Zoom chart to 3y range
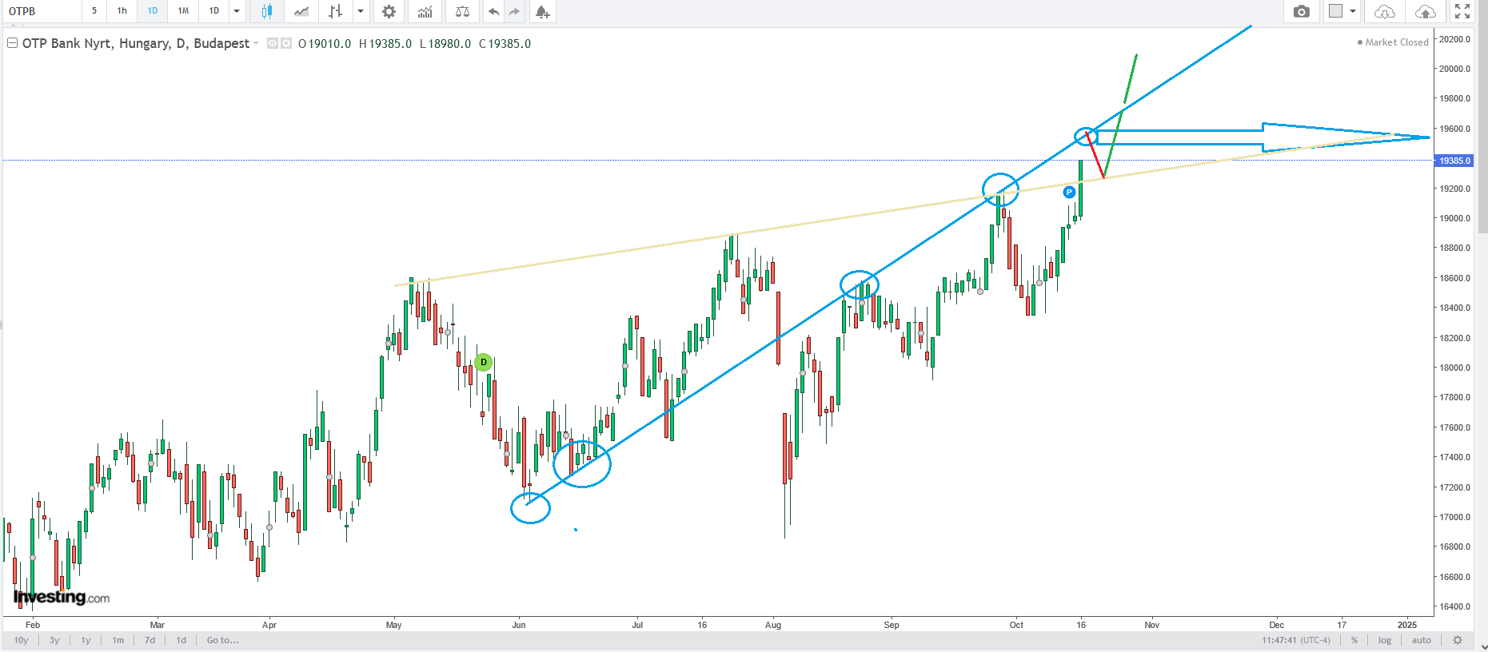 [x=54, y=640]
